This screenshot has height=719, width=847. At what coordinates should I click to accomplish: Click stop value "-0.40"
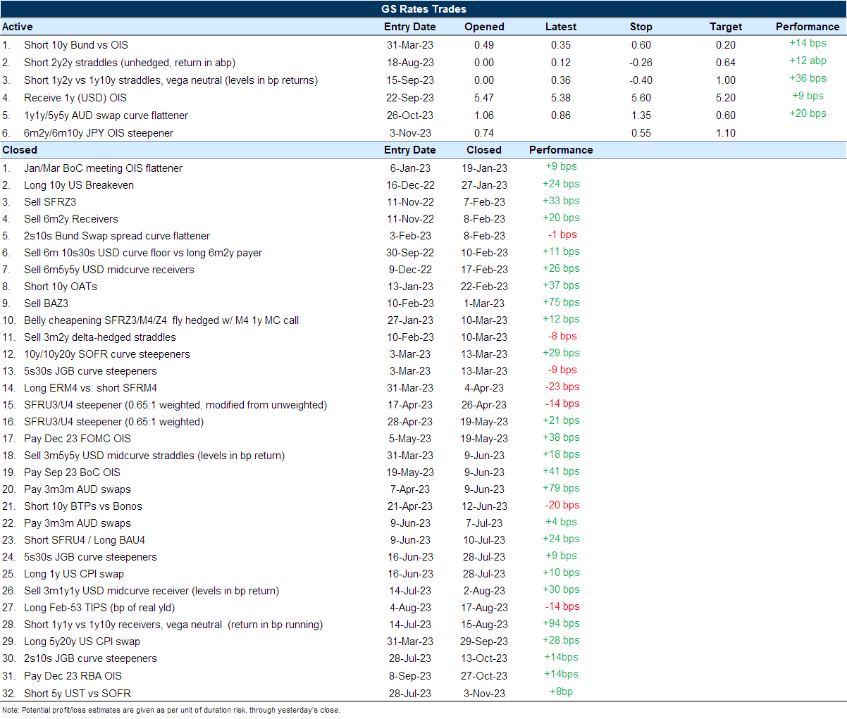[x=641, y=80]
